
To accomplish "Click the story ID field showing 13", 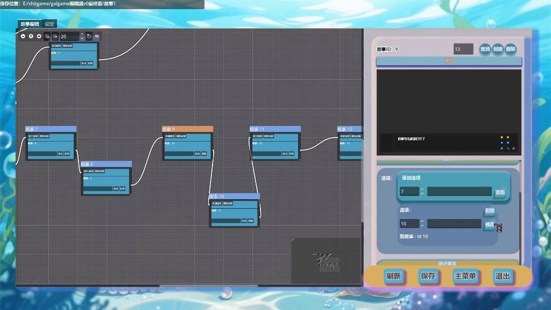I will [463, 49].
